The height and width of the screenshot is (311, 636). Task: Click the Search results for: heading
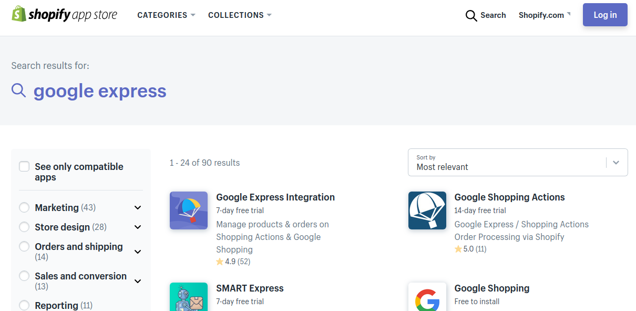point(50,66)
